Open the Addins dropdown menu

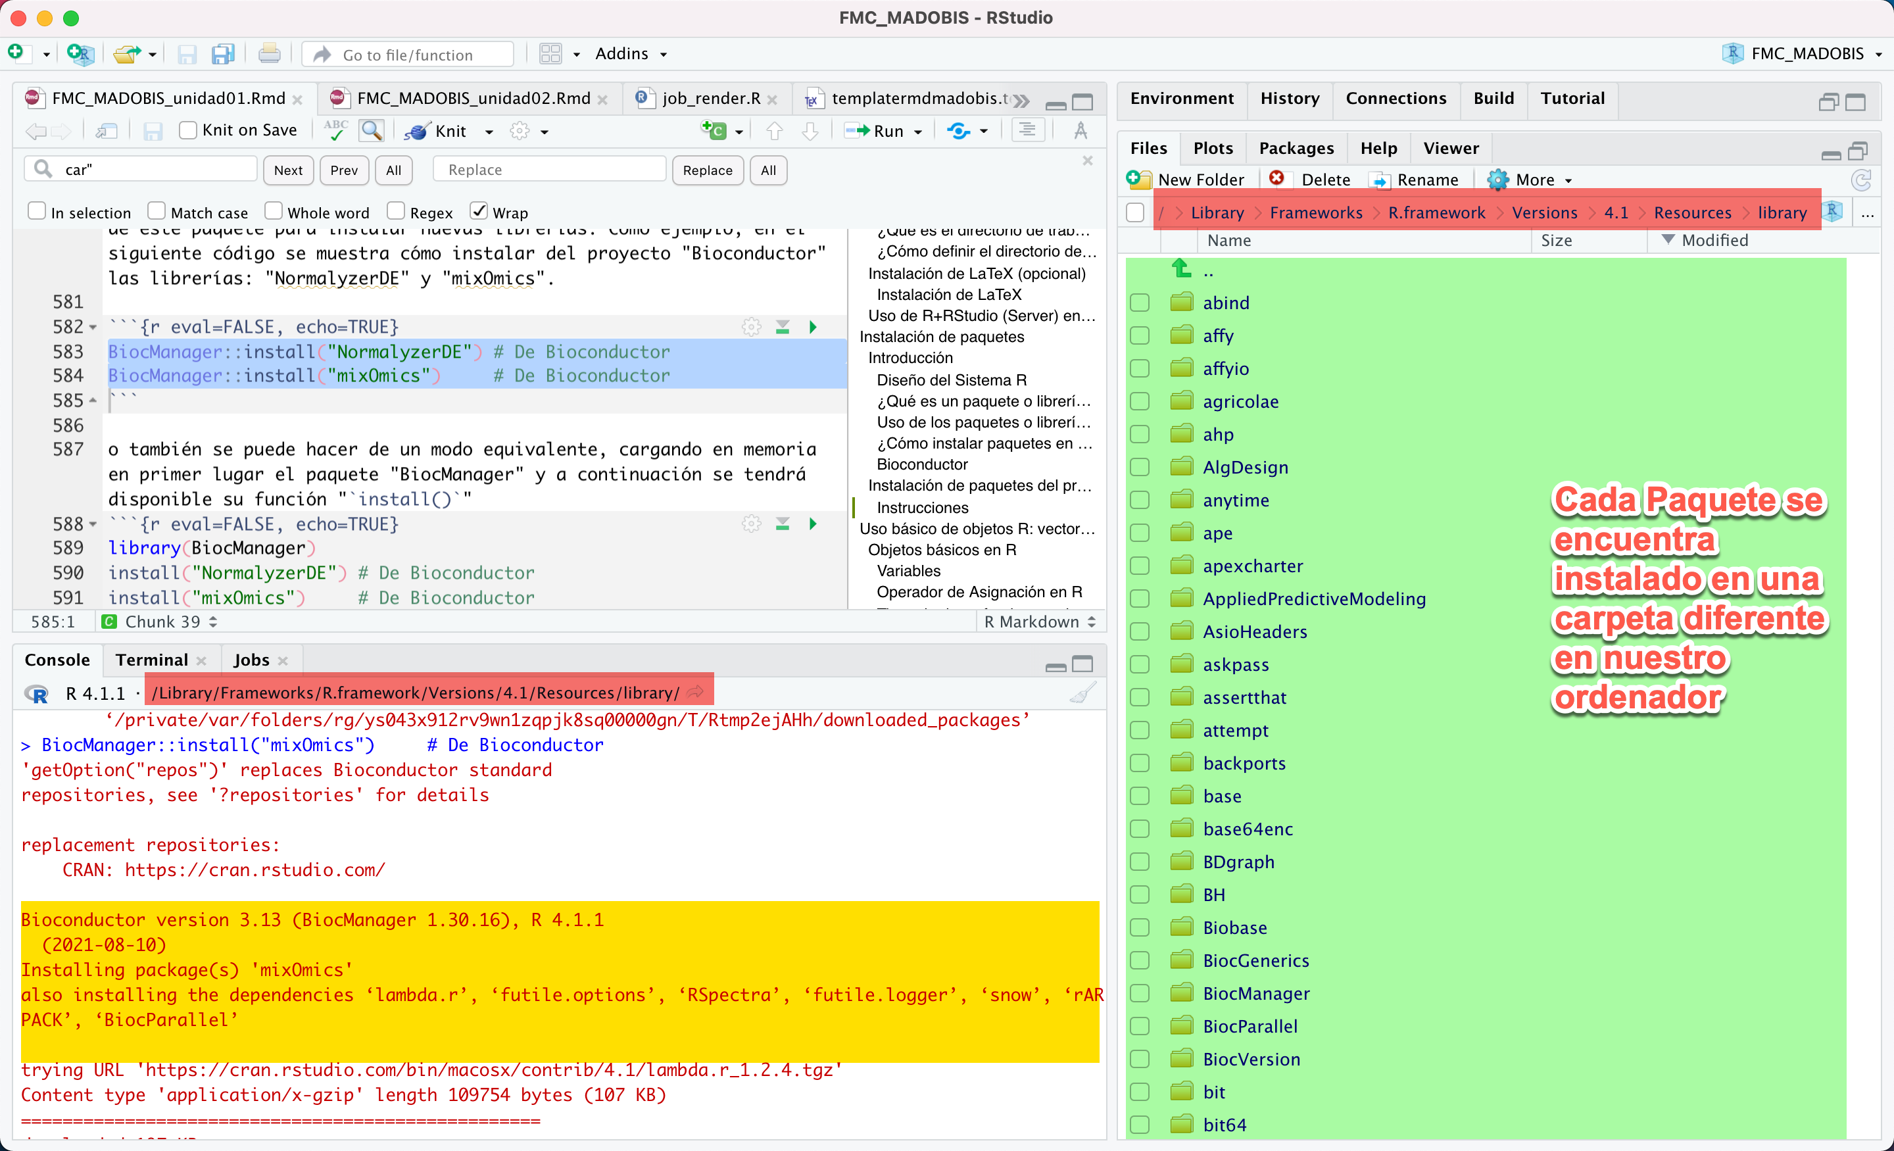click(631, 54)
